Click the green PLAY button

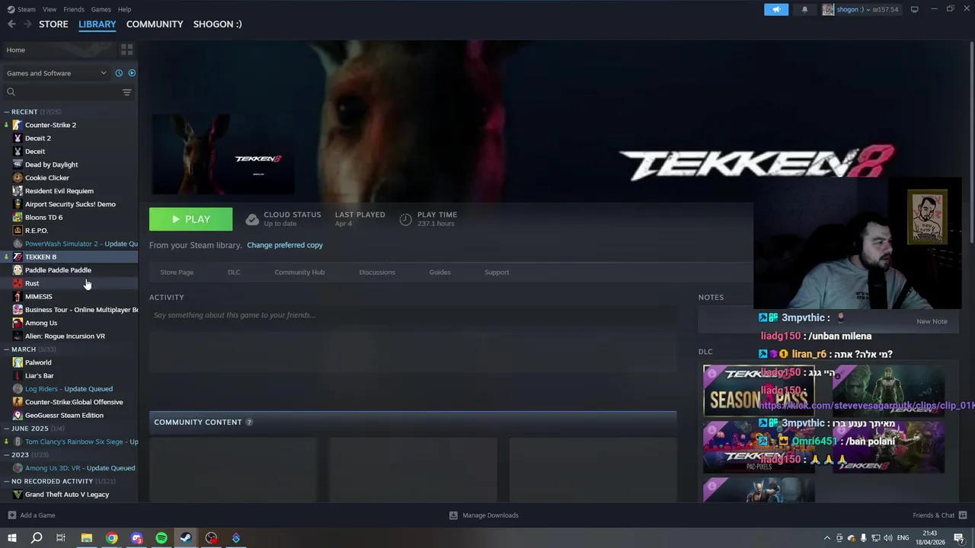(190, 219)
